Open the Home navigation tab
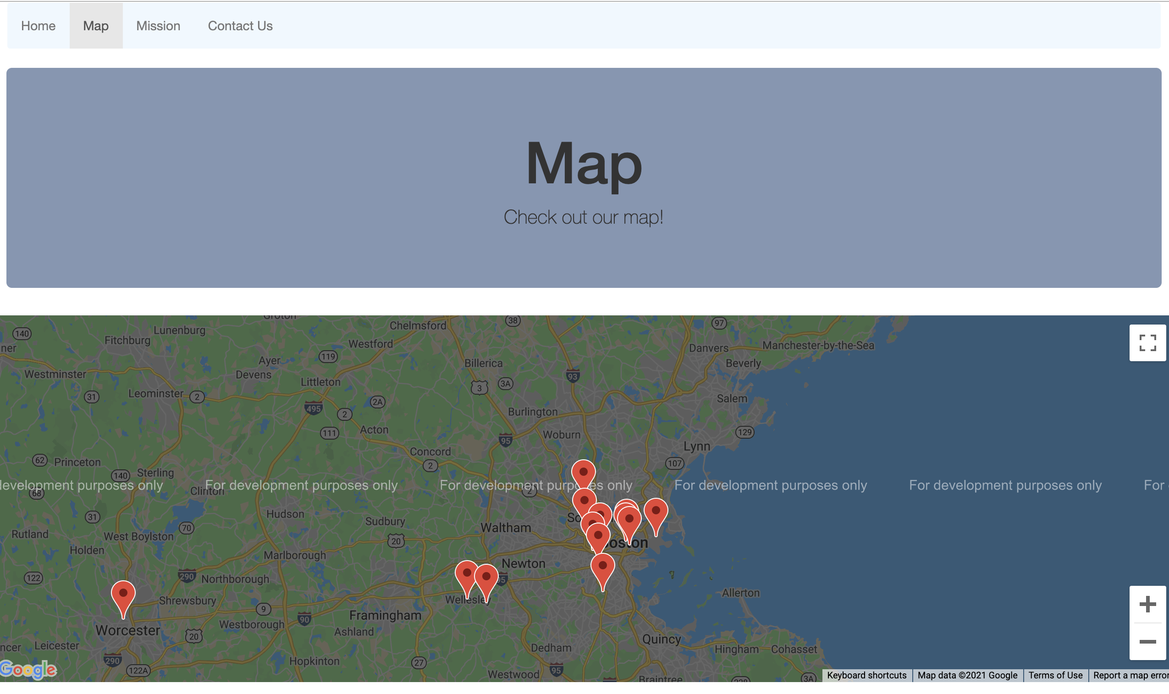Screen dimensions: 1169x694 tap(39, 26)
